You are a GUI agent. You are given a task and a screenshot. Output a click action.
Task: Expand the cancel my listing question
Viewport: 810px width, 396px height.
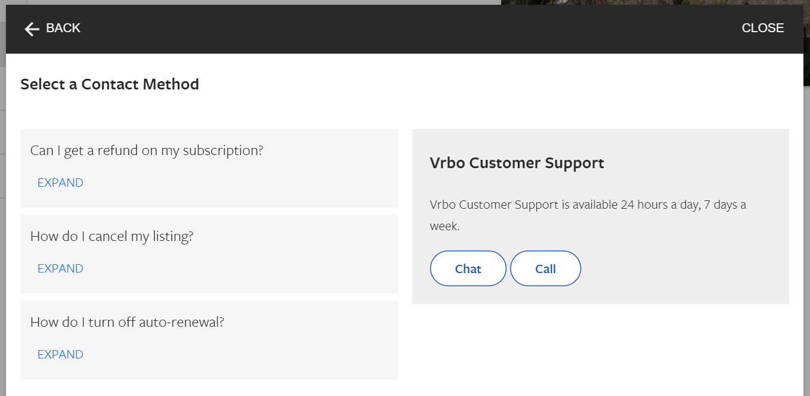(60, 268)
